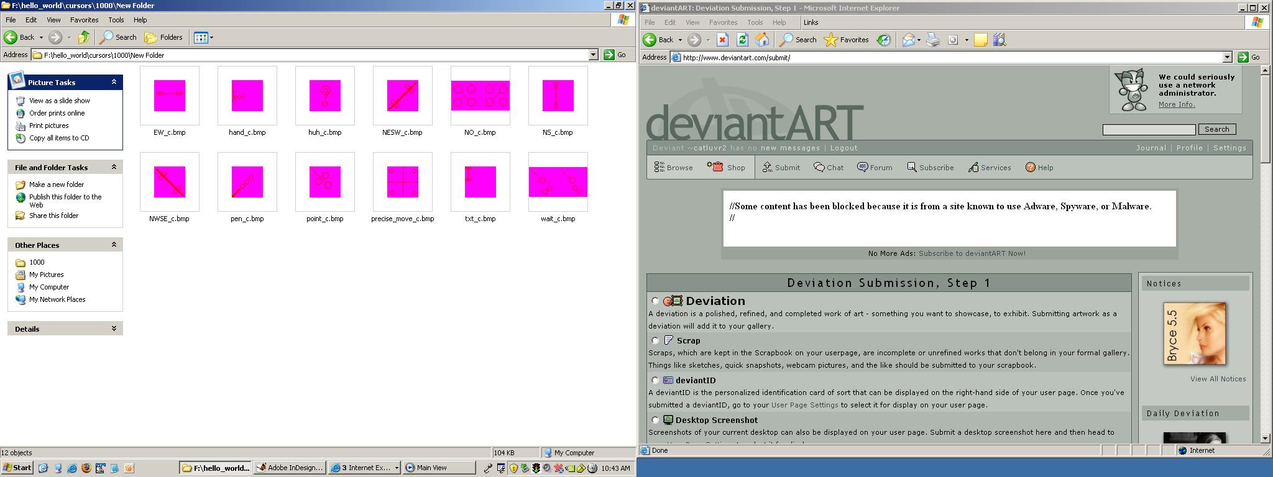Open User Page Settings link
Screen dimensions: 1273x477
[x=805, y=405]
